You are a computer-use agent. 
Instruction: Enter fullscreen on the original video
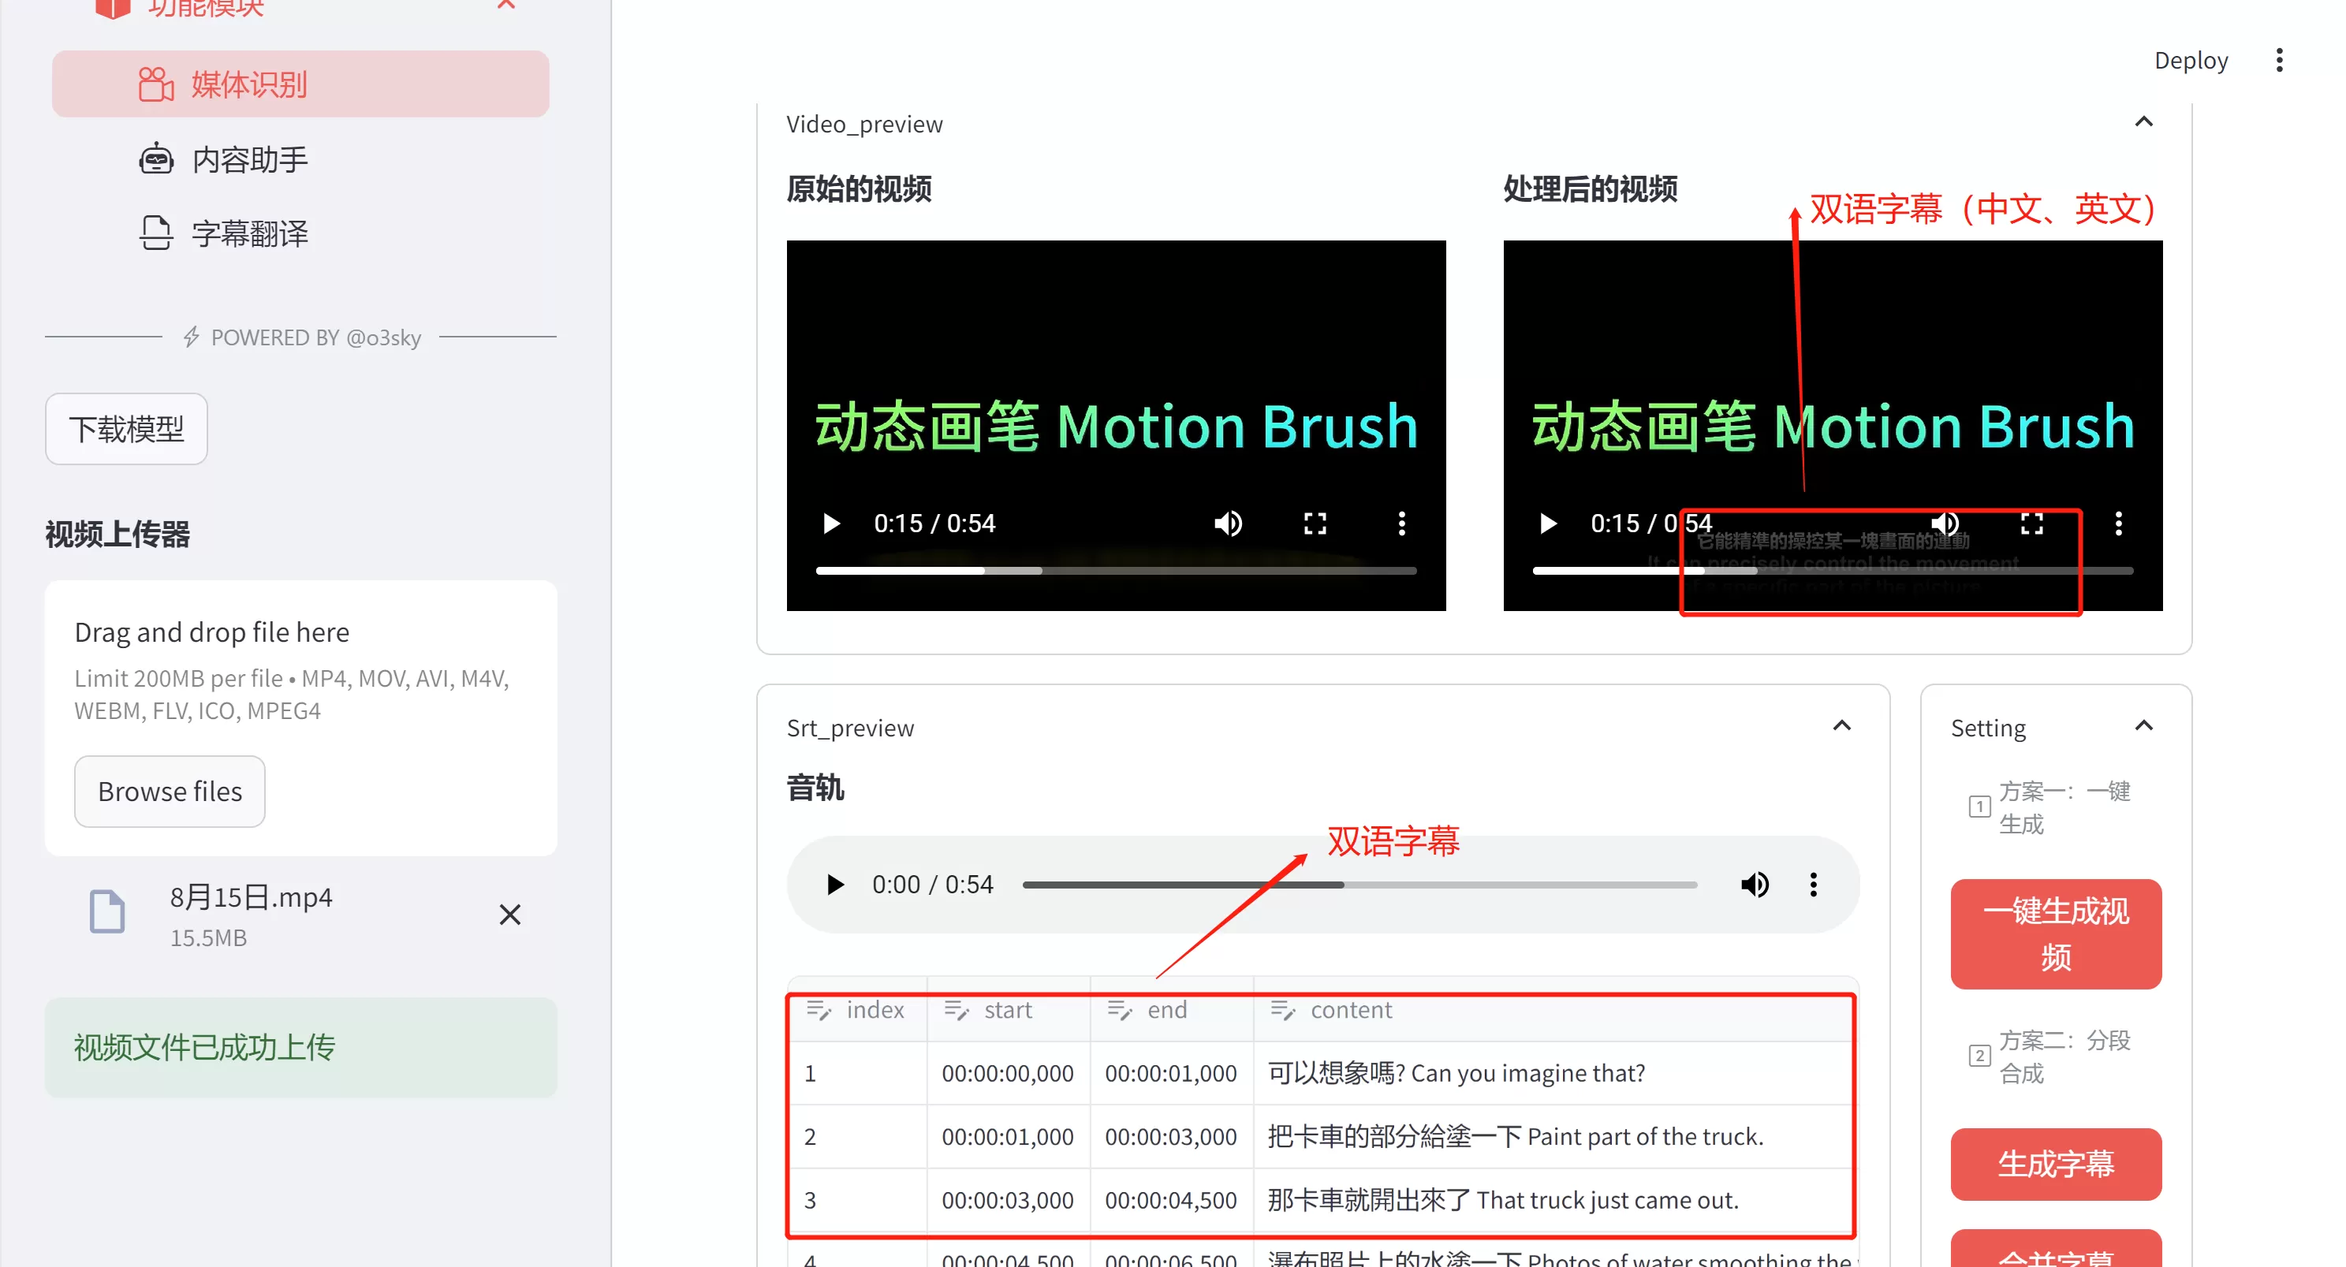(1315, 524)
